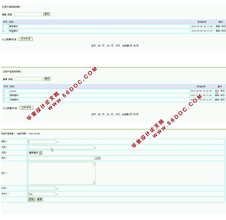
Task: Click 删除 for 健美器材 in three-record list
Action: pyautogui.click(x=217, y=95)
